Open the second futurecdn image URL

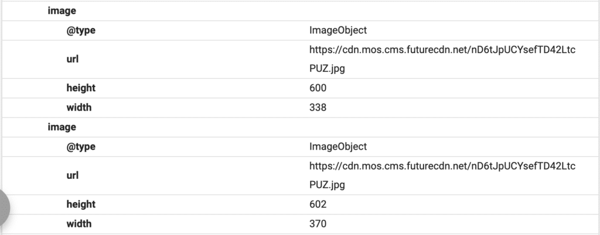tap(442, 167)
